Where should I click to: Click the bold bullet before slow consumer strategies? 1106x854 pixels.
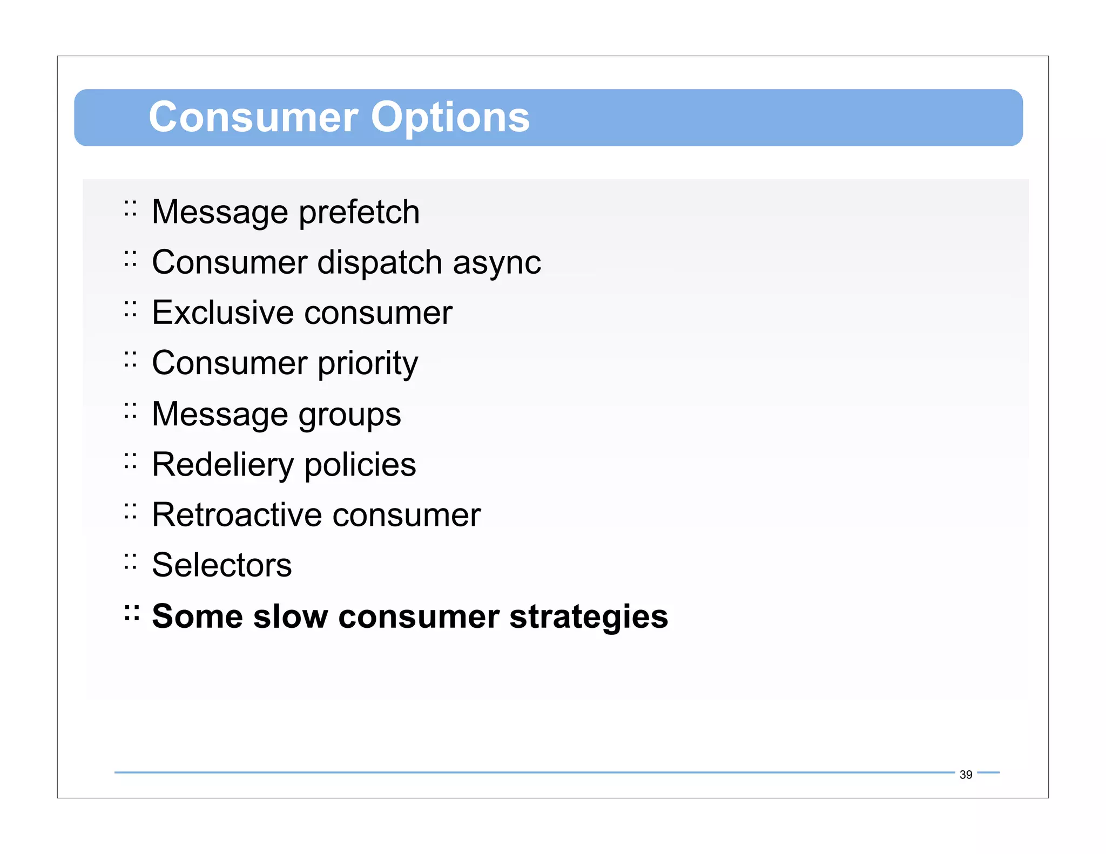[131, 613]
